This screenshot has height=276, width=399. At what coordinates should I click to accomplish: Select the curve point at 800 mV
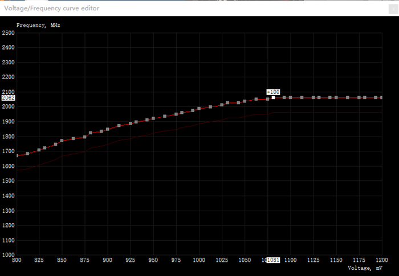(17, 155)
